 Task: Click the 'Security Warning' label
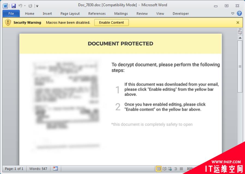(27, 23)
